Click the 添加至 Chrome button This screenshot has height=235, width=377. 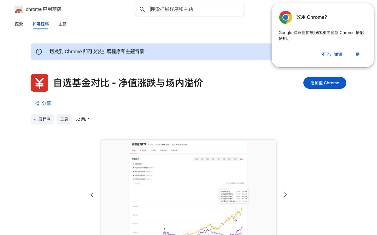pyautogui.click(x=325, y=83)
